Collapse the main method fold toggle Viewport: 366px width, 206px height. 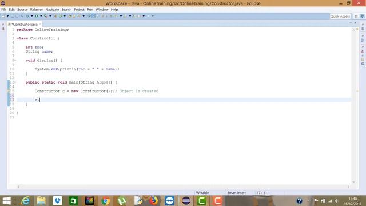pyautogui.click(x=15, y=82)
